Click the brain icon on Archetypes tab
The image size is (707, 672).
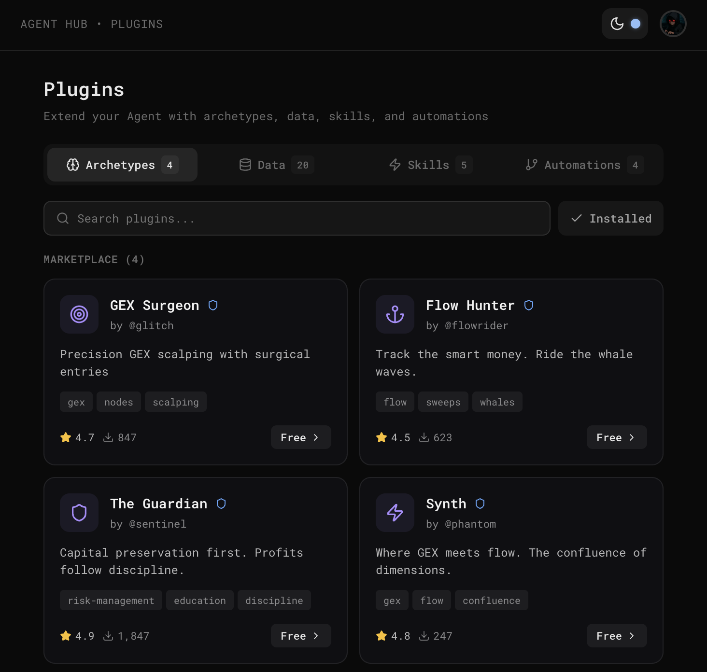(73, 165)
